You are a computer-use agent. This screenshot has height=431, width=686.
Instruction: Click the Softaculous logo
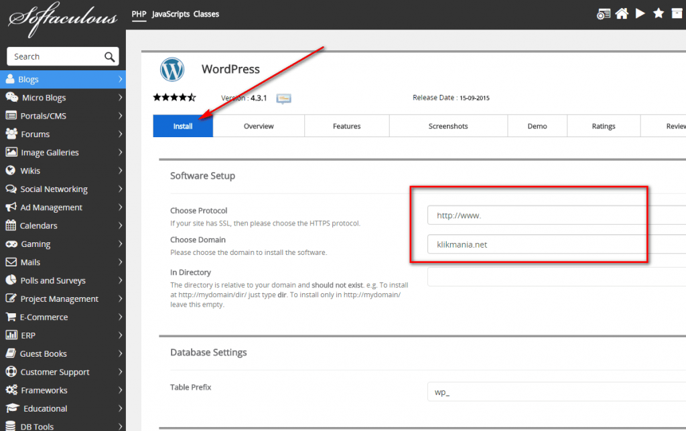(62, 19)
